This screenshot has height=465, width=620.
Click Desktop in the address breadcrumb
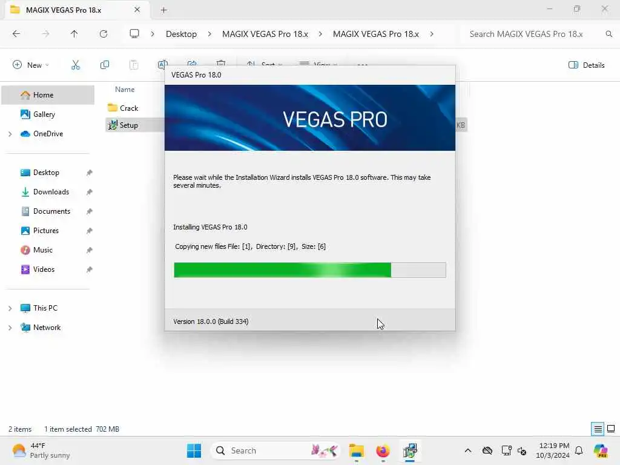click(181, 34)
